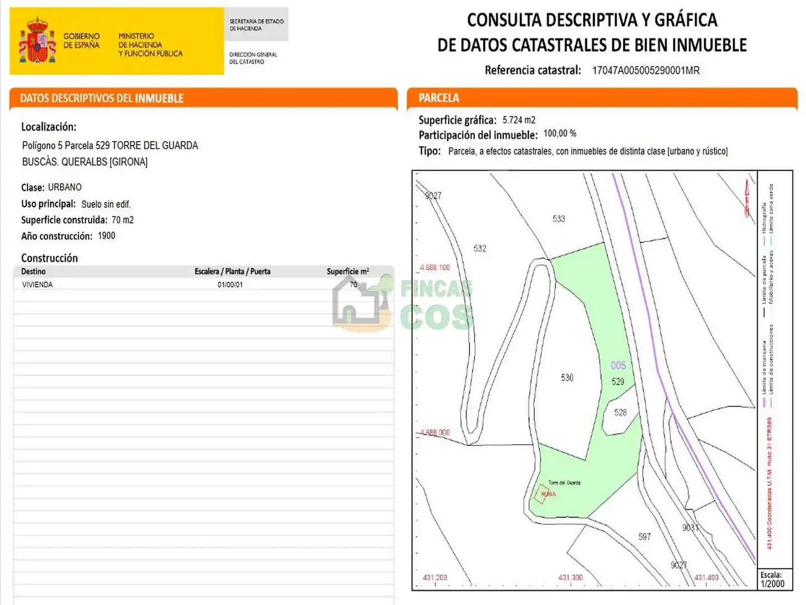Click the 'Localización:' label
The width and height of the screenshot is (806, 605).
49,127
